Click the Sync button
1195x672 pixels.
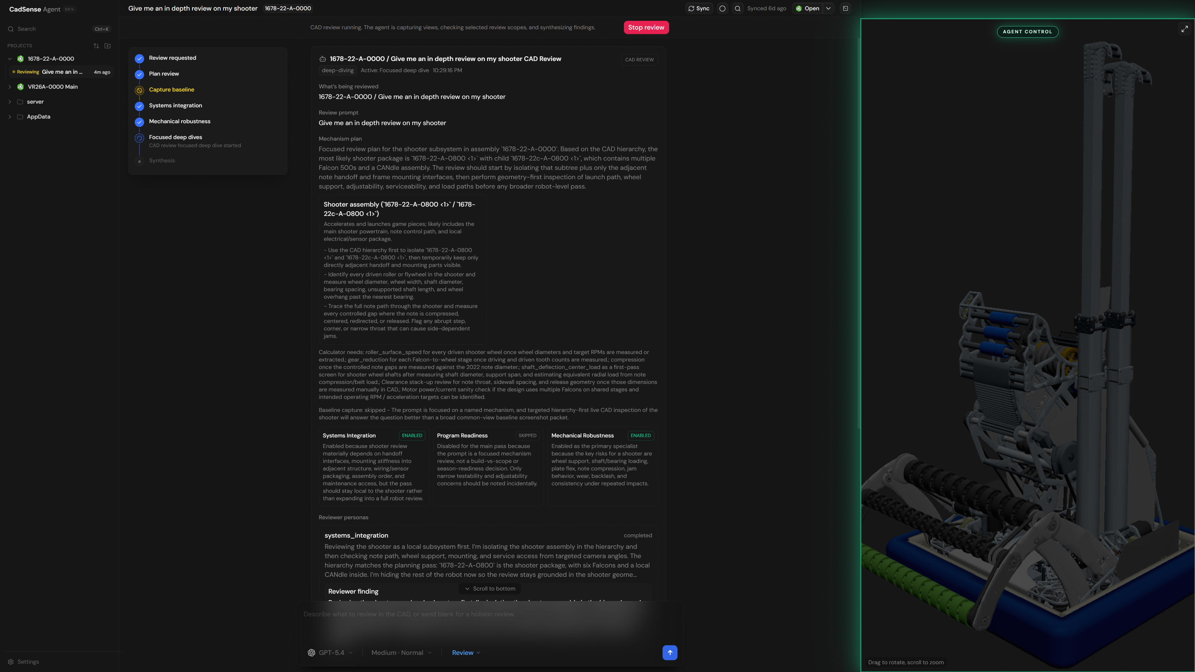699,8
